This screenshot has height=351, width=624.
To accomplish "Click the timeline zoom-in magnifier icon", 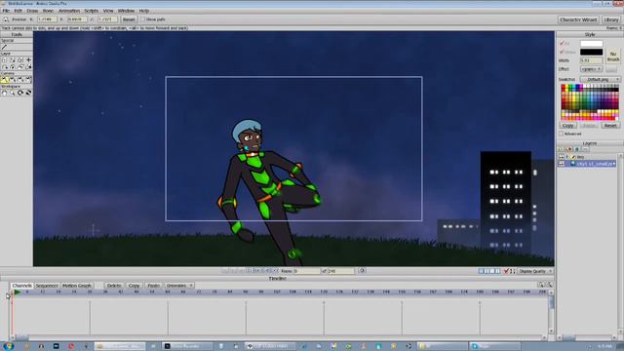I will [x=541, y=285].
